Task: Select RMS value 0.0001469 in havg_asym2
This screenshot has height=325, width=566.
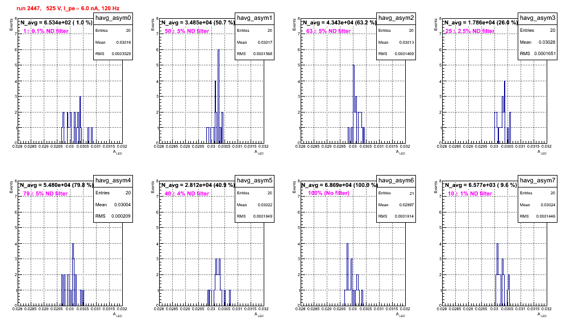Action: 404,54
